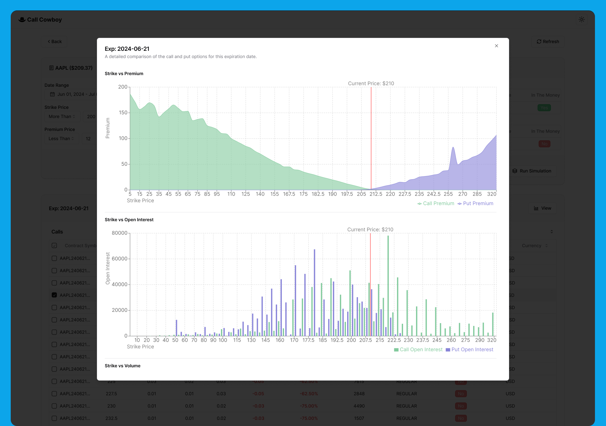Click the Current Price: $210 label on premium chart

coord(371,84)
